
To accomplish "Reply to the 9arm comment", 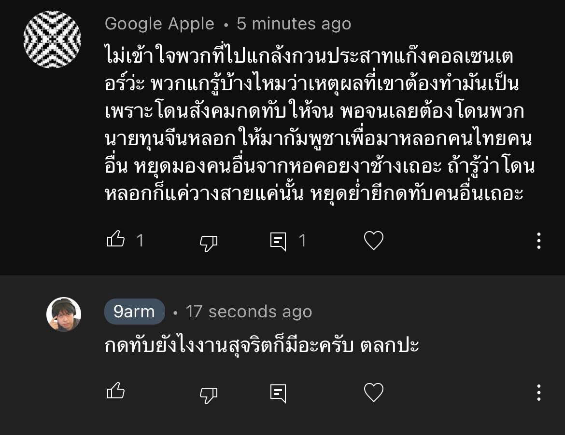I will click(278, 393).
